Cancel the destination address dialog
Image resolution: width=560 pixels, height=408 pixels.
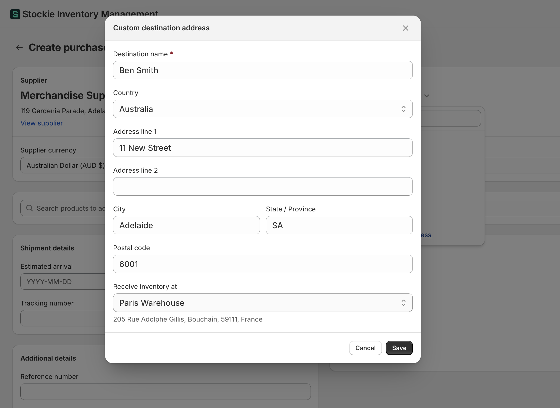[365, 348]
